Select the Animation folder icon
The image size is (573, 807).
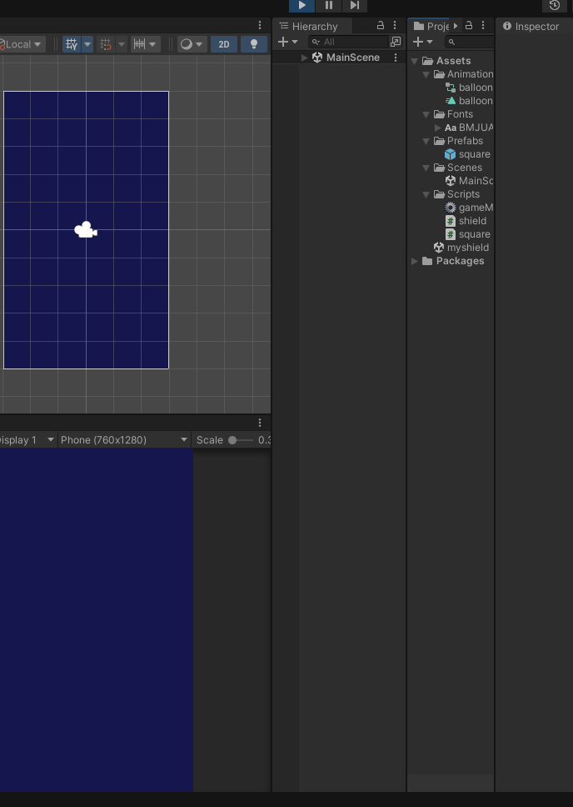pyautogui.click(x=439, y=74)
